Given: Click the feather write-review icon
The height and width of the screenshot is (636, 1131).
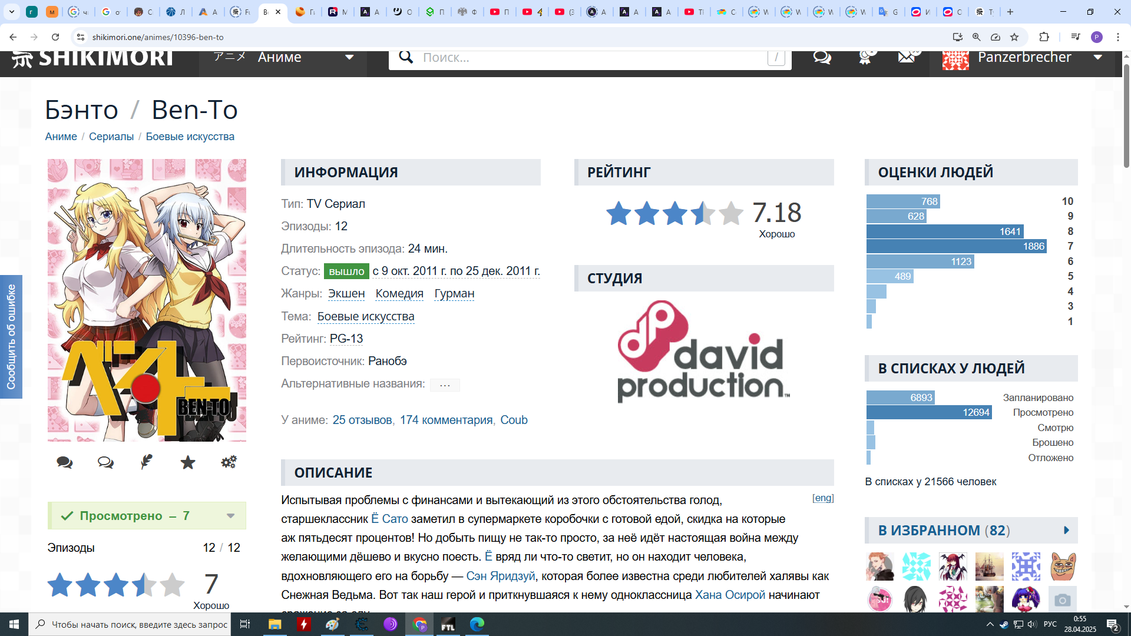Looking at the screenshot, I should tap(147, 462).
